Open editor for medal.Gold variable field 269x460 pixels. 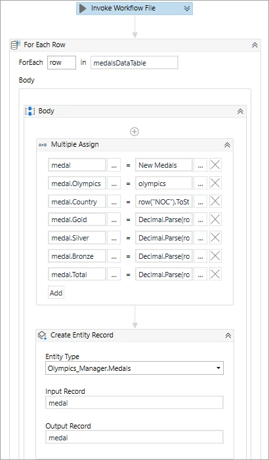[x=114, y=220]
